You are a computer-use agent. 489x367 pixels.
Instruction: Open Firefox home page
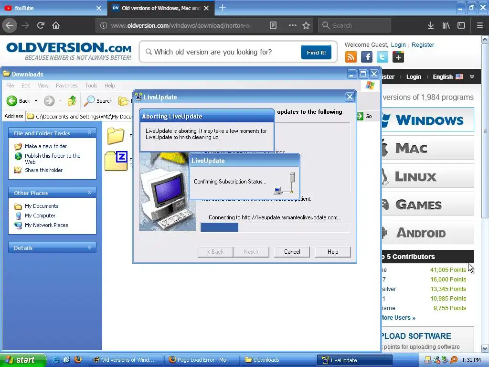click(x=56, y=25)
